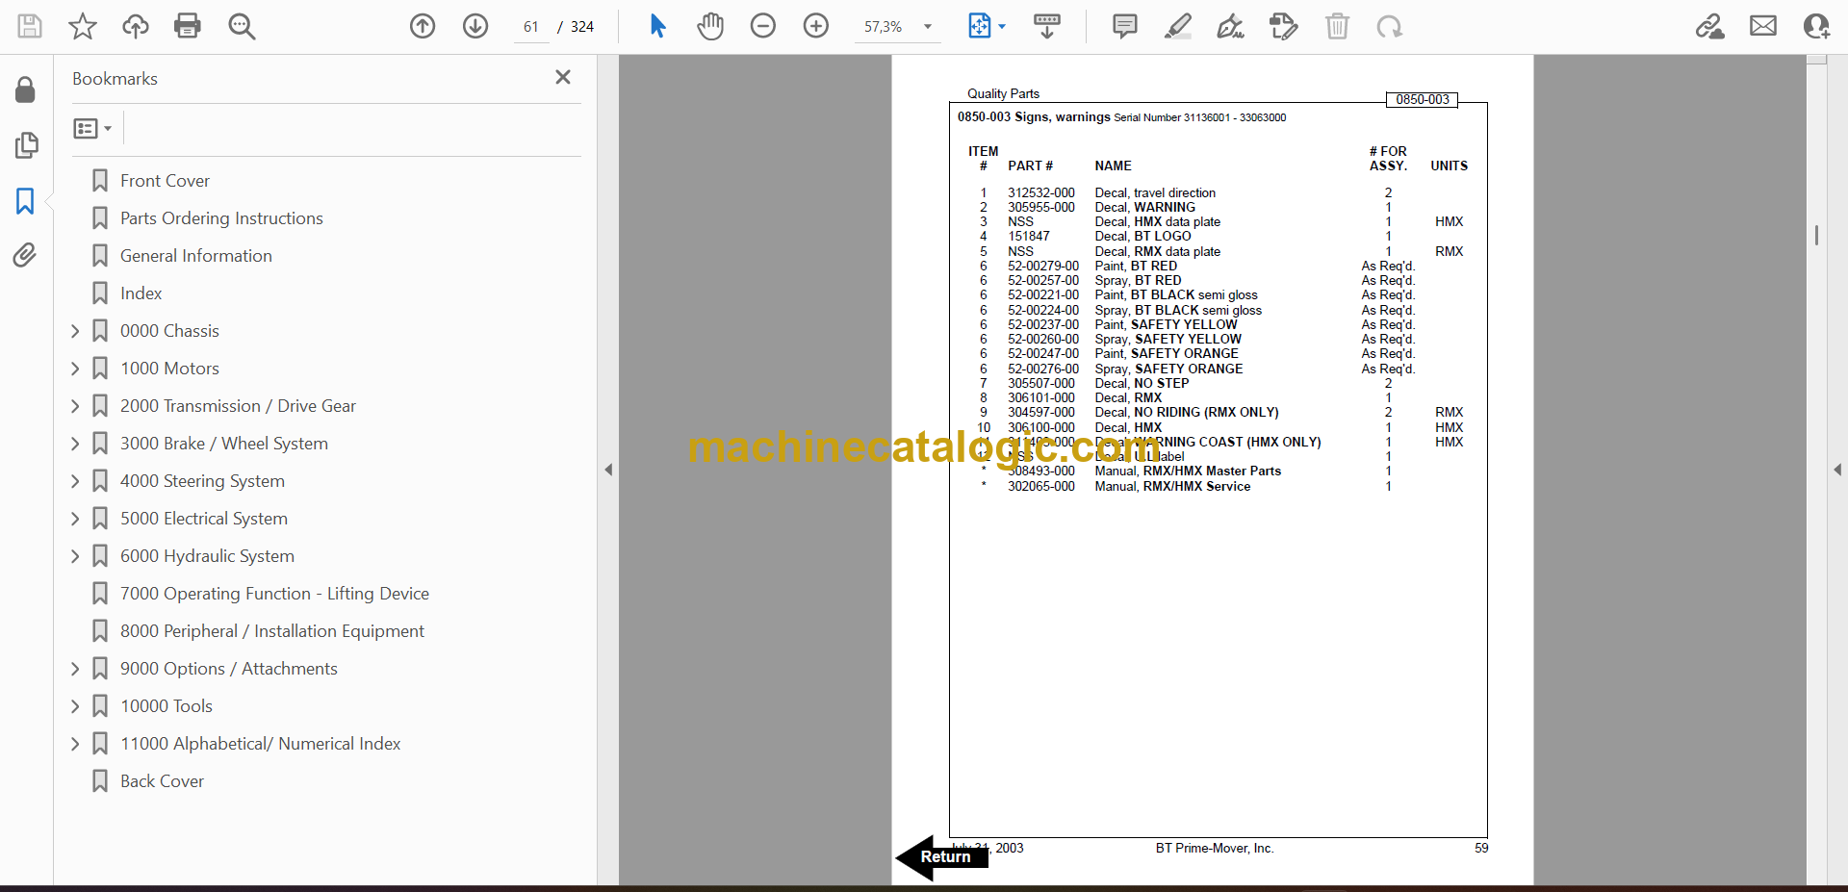Expand 3000 Brake / Wheel System
1848x892 pixels.
75,444
